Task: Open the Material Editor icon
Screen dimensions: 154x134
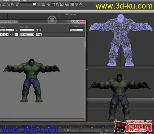Action: tap(67, 5)
